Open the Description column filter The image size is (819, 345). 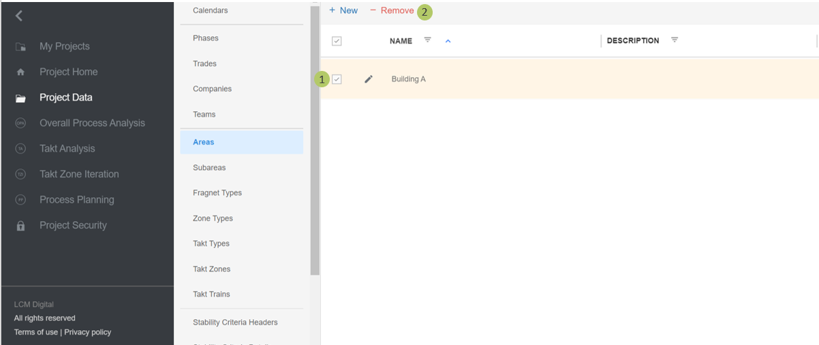point(674,40)
